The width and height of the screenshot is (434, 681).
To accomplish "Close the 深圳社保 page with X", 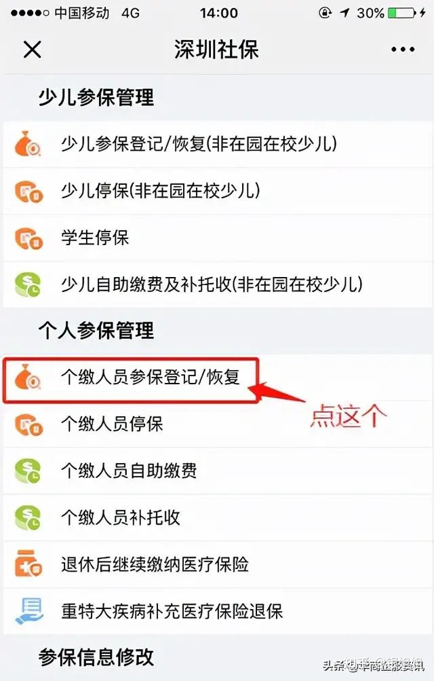I will (32, 50).
